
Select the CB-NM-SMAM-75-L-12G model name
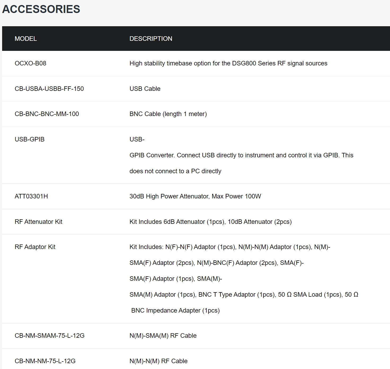point(50,336)
